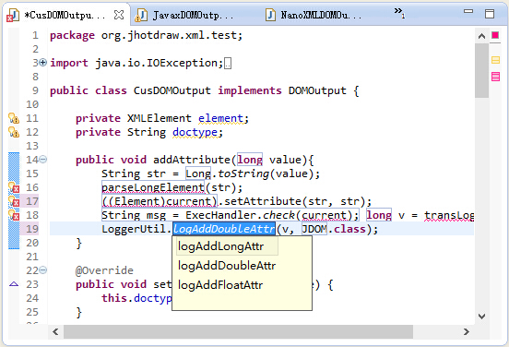
Task: Choose logAddFloatAttr from suggestion popup
Action: point(220,285)
